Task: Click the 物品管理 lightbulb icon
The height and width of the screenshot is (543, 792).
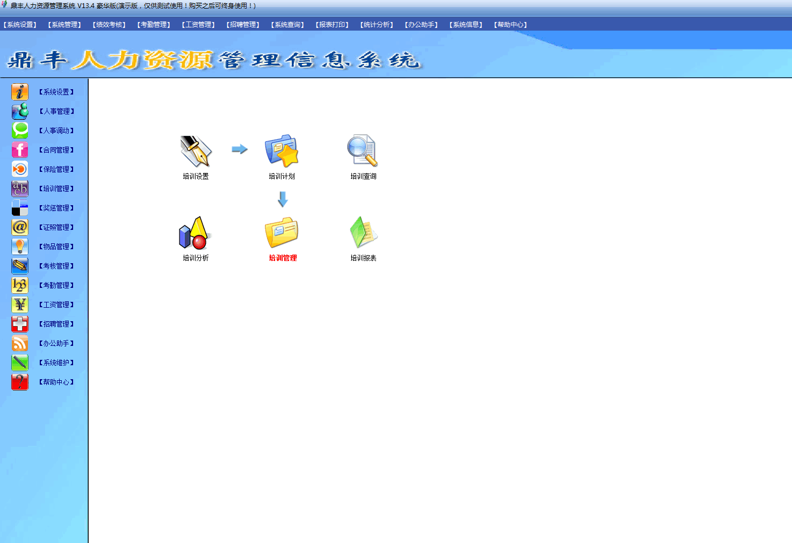Action: pos(20,247)
